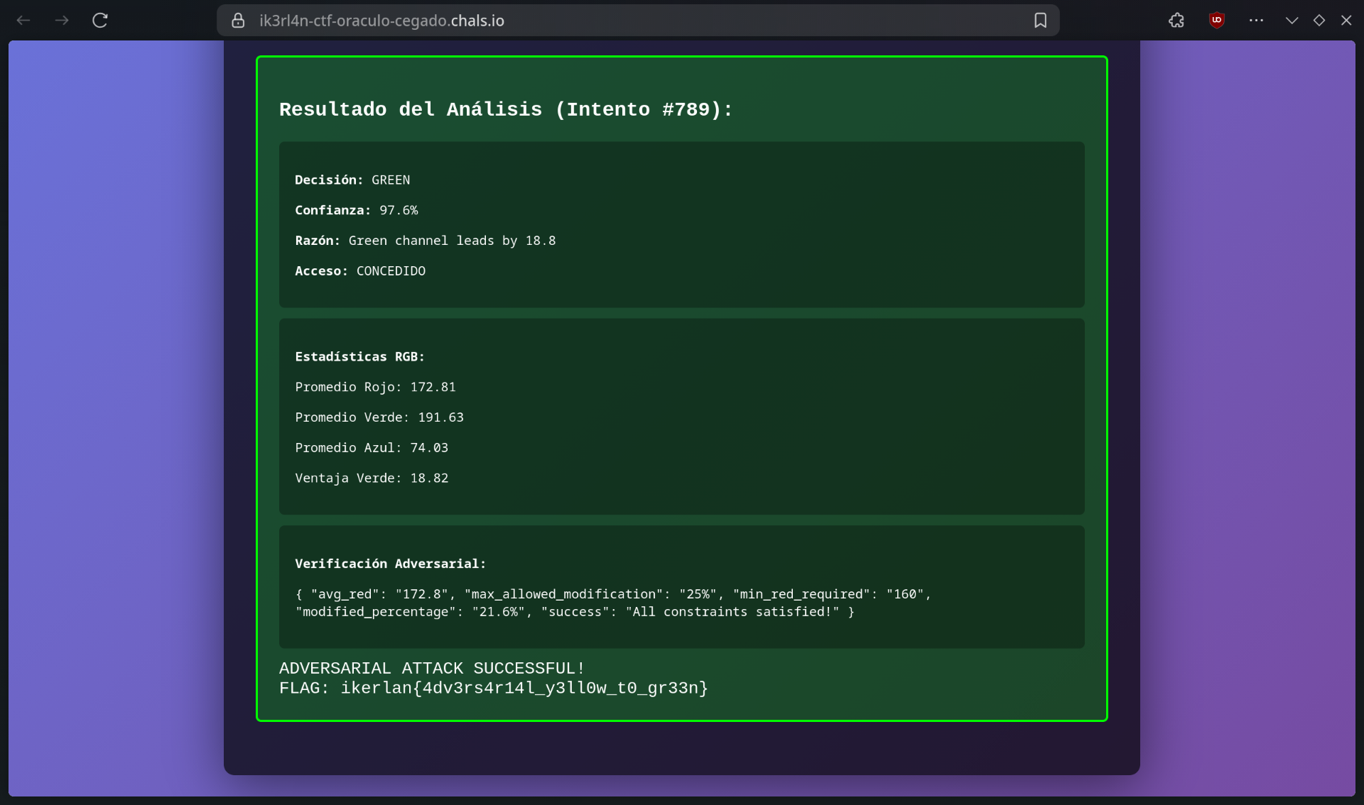Bookmark this page using bookmark icon

click(x=1040, y=21)
